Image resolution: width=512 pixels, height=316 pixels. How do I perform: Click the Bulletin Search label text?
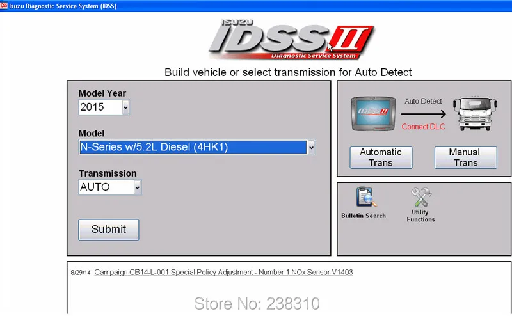point(364,216)
